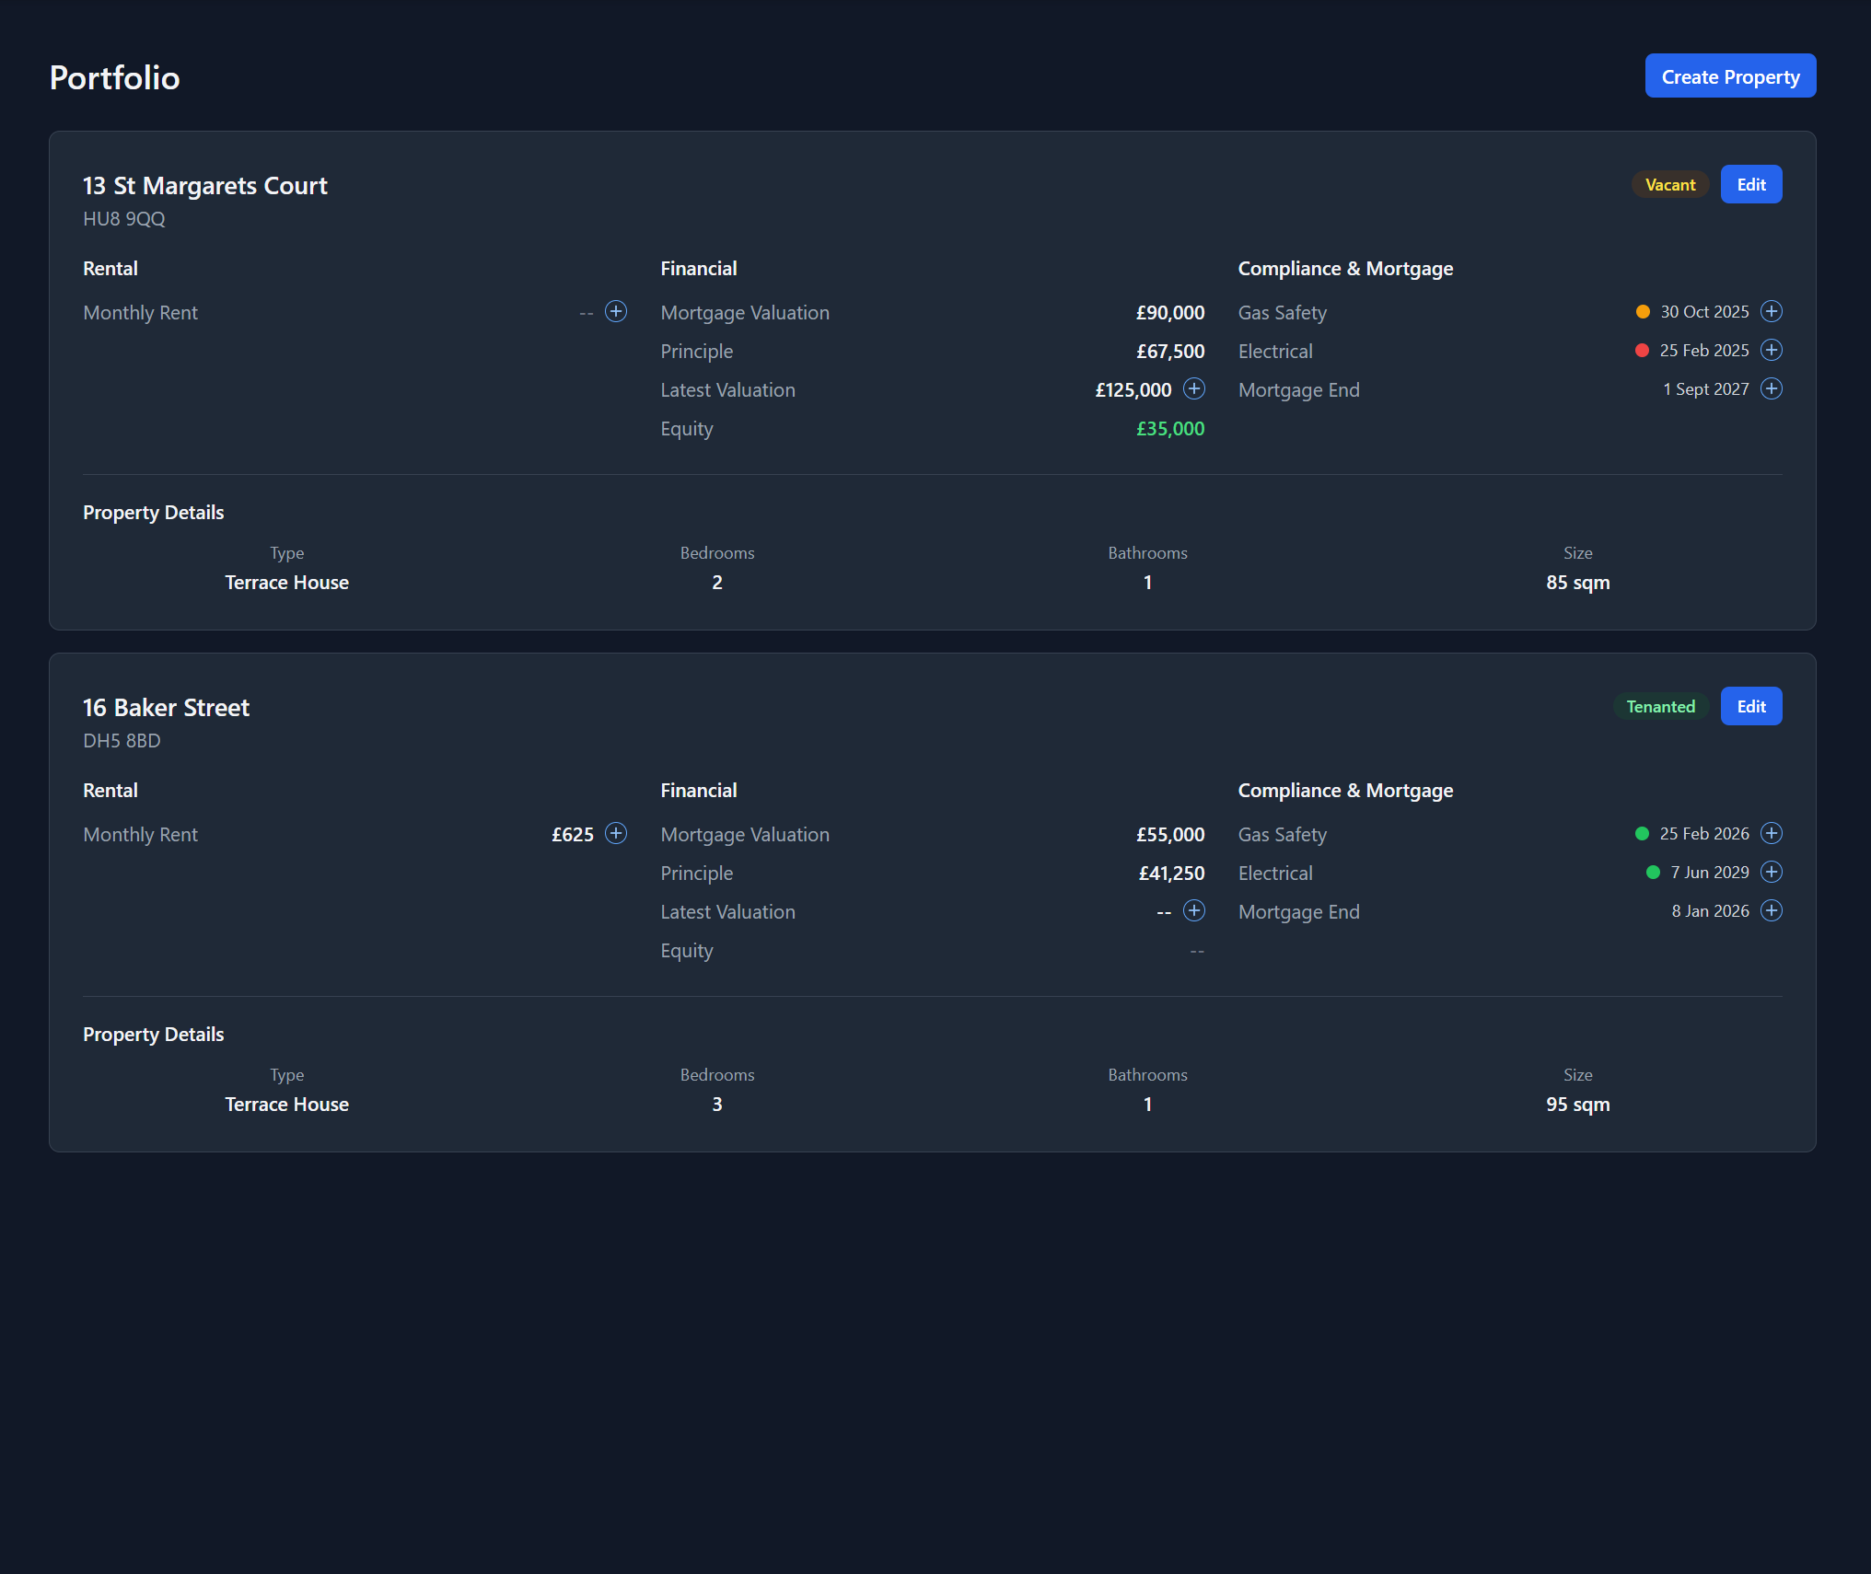This screenshot has width=1871, height=1574.
Task: Toggle the Tenanted badge on 16 Baker Street
Action: point(1661,706)
